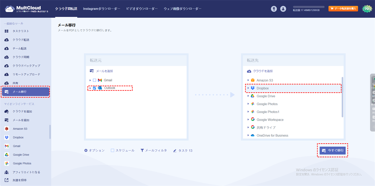Open Instagramダウンローダー tab
The image size is (375, 186).
(x=102, y=9)
